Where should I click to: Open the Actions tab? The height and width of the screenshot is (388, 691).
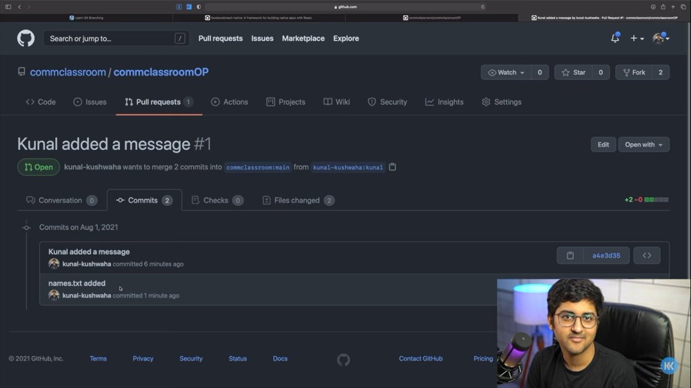coord(230,102)
